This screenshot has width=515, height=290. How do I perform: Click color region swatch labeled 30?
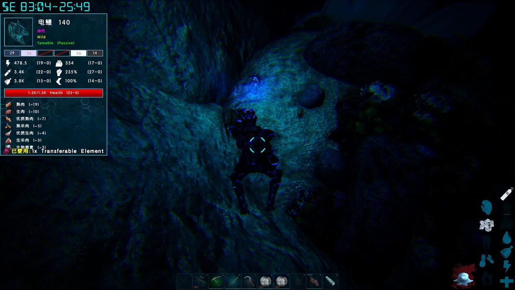[x=29, y=53]
